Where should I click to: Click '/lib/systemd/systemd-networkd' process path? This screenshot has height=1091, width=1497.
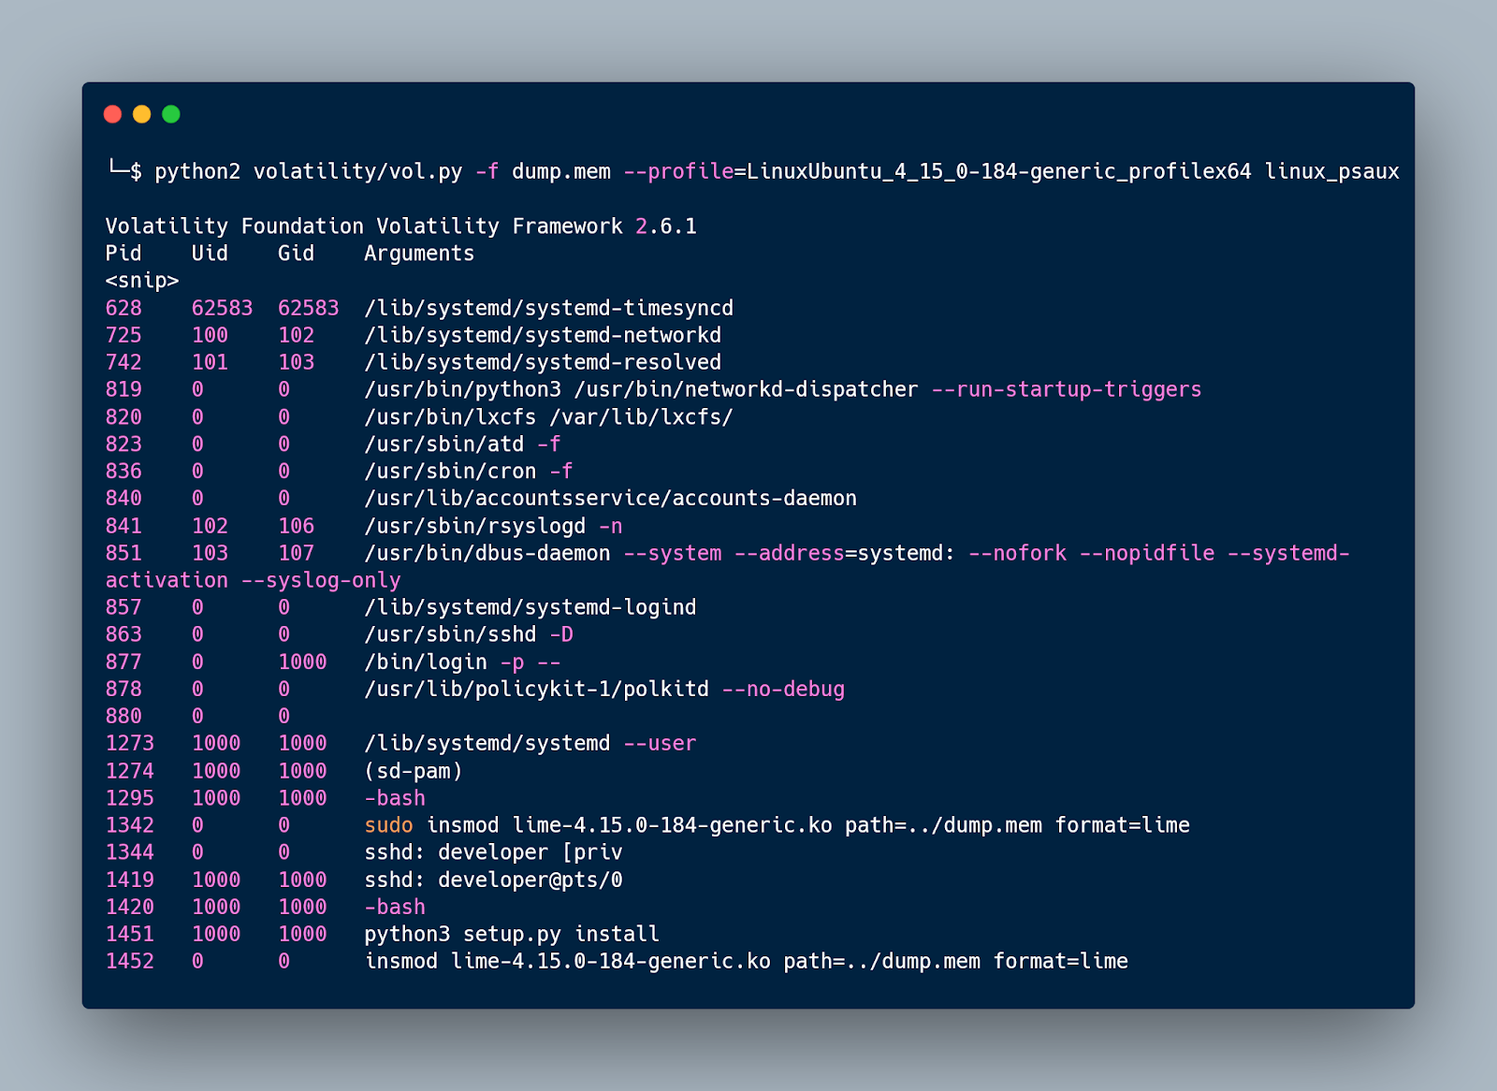coord(543,335)
